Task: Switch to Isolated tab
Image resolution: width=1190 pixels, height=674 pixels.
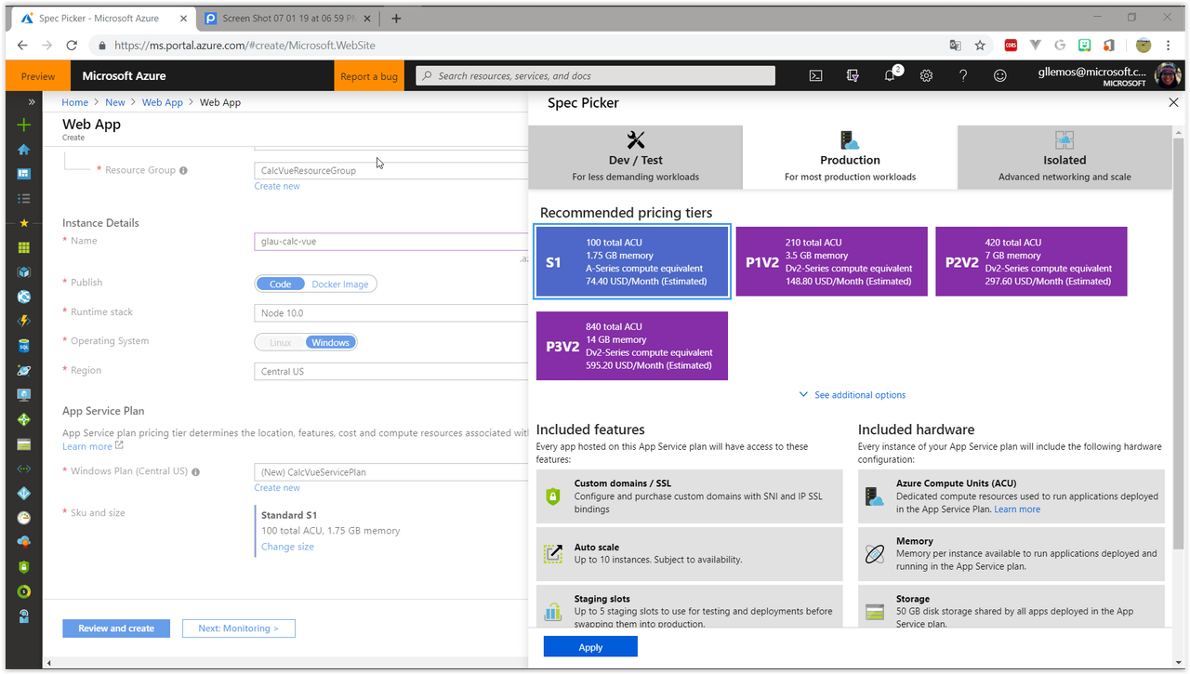Action: (1064, 157)
